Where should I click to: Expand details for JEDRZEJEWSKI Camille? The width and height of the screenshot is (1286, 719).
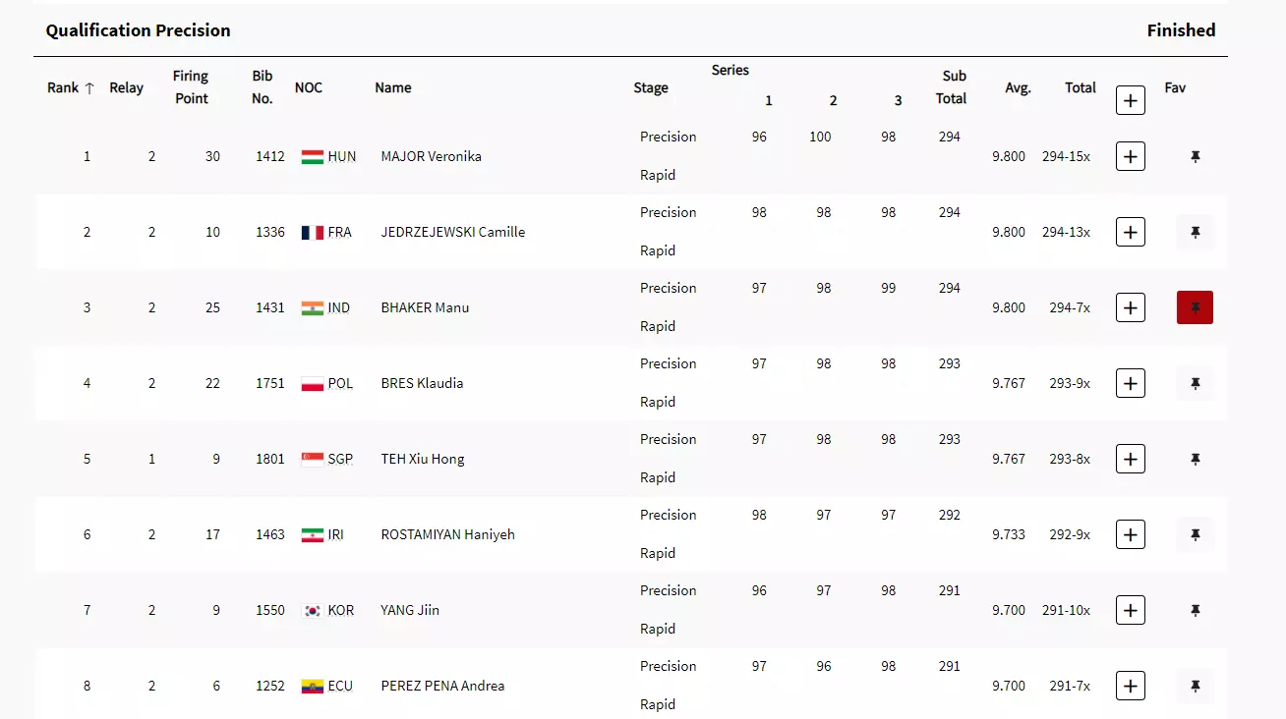1131,232
